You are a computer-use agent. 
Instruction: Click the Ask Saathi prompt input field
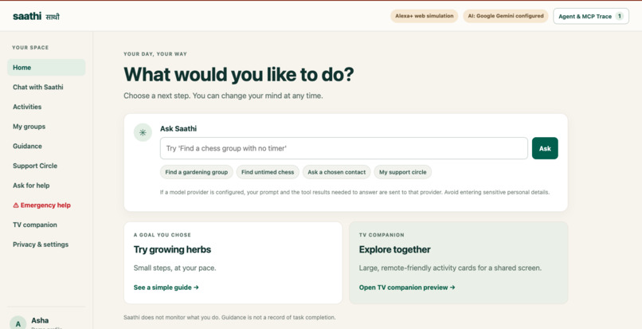pyautogui.click(x=344, y=148)
